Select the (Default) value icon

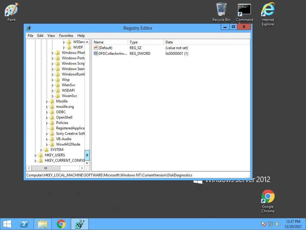96,48
